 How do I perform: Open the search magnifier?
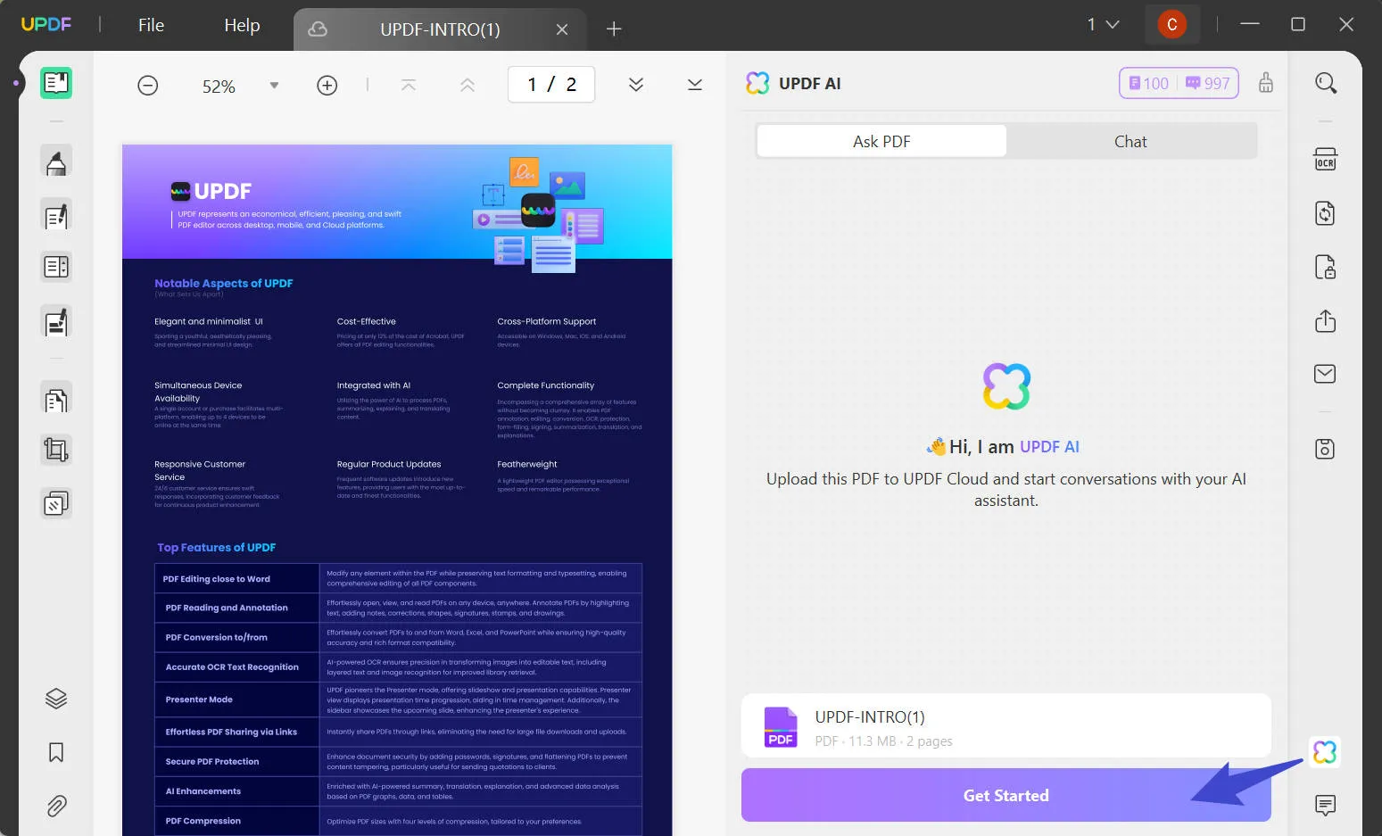click(1326, 83)
